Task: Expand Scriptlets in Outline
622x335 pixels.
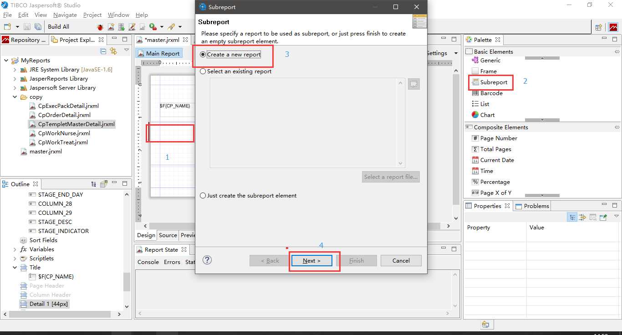Action: click(15, 259)
